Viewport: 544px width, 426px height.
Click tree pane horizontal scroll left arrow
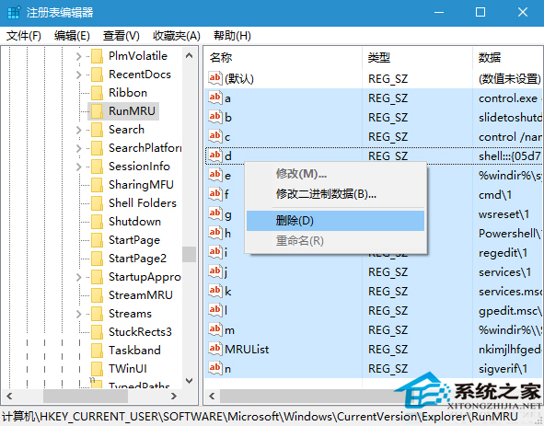pos(9,396)
